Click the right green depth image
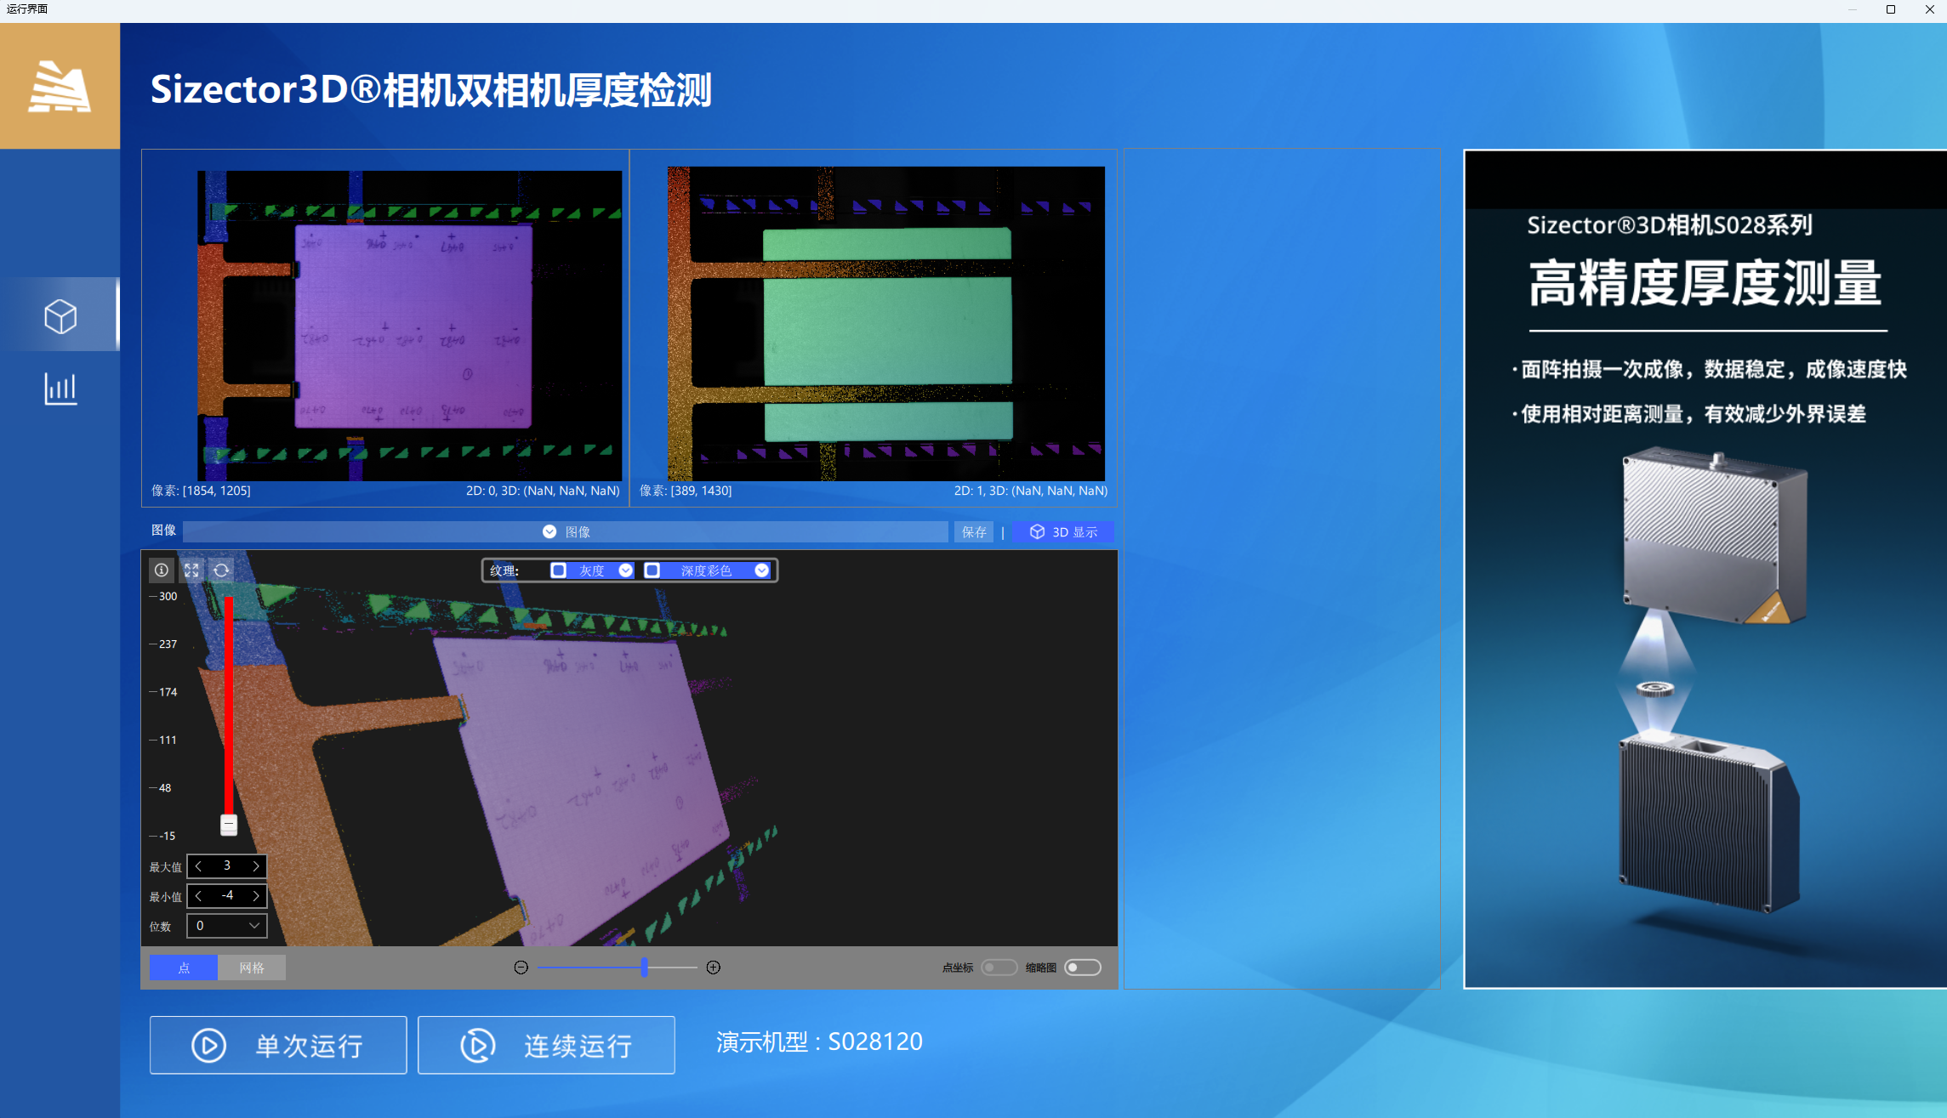 click(886, 324)
